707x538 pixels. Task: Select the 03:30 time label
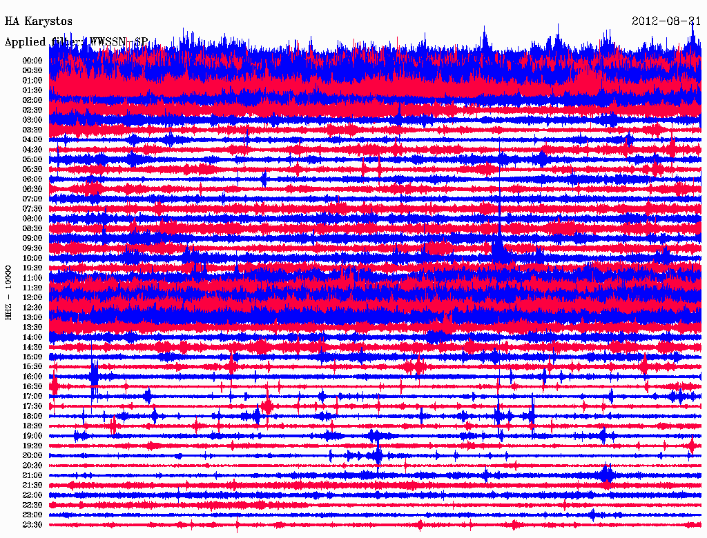tap(32, 130)
